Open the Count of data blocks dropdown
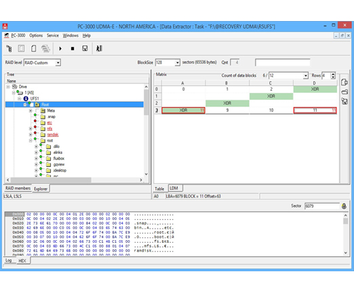This screenshot has width=354, height=295. click(x=306, y=75)
